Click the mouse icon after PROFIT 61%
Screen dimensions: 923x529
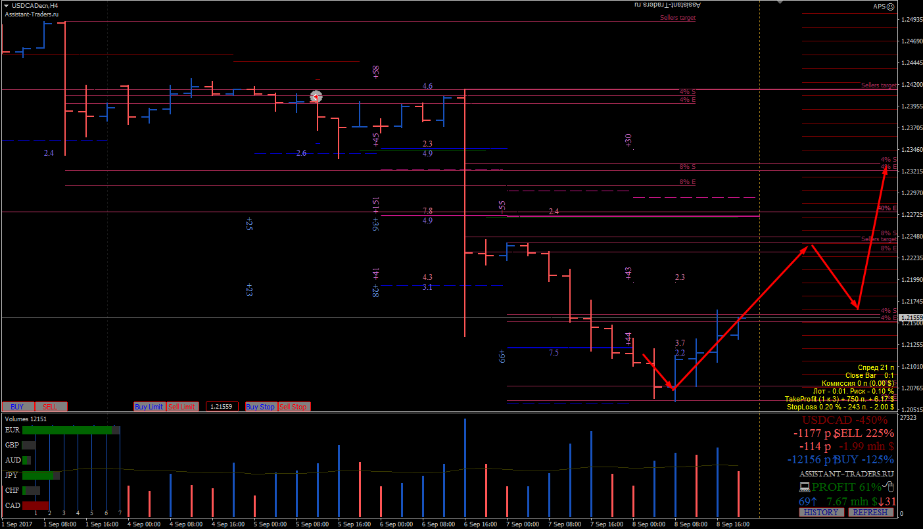tap(887, 487)
